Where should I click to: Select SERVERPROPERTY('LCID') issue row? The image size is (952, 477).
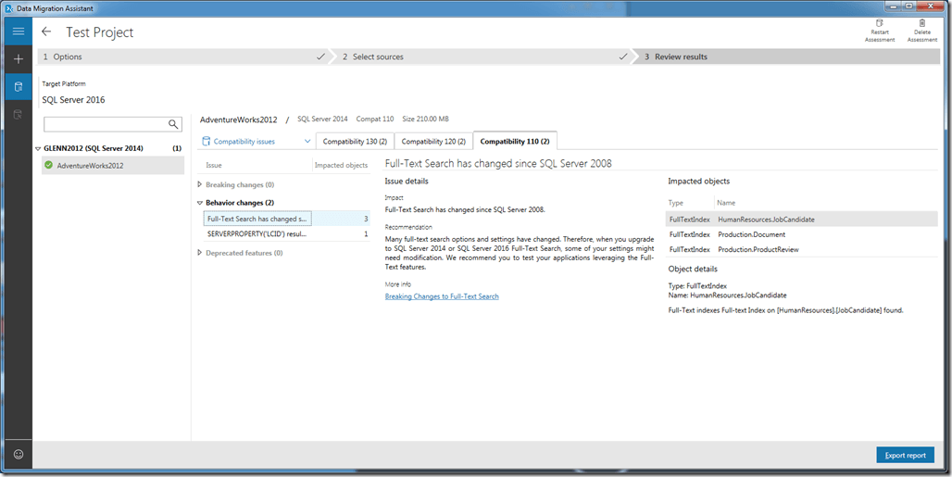point(286,233)
